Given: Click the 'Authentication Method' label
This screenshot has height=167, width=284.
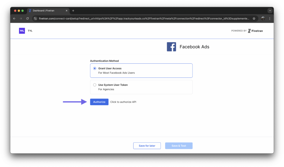Looking at the screenshot, I should pyautogui.click(x=104, y=61).
